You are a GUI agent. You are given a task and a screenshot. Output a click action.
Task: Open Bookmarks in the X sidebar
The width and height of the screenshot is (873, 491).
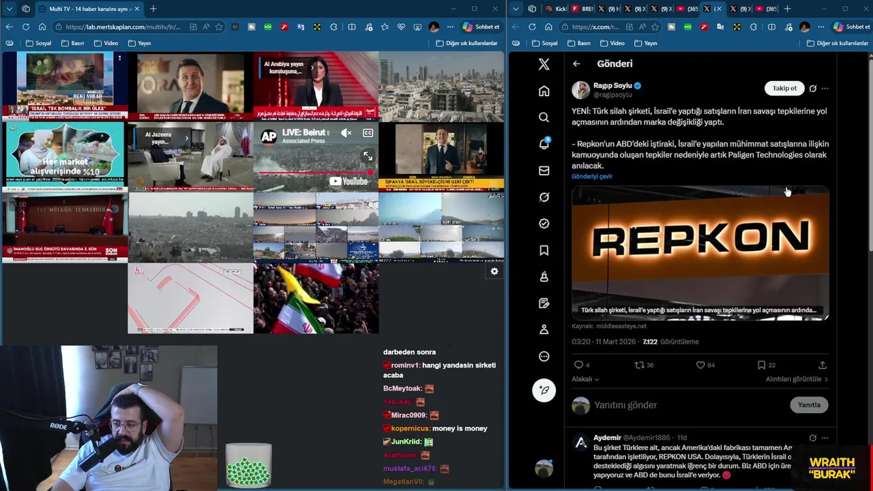(544, 250)
